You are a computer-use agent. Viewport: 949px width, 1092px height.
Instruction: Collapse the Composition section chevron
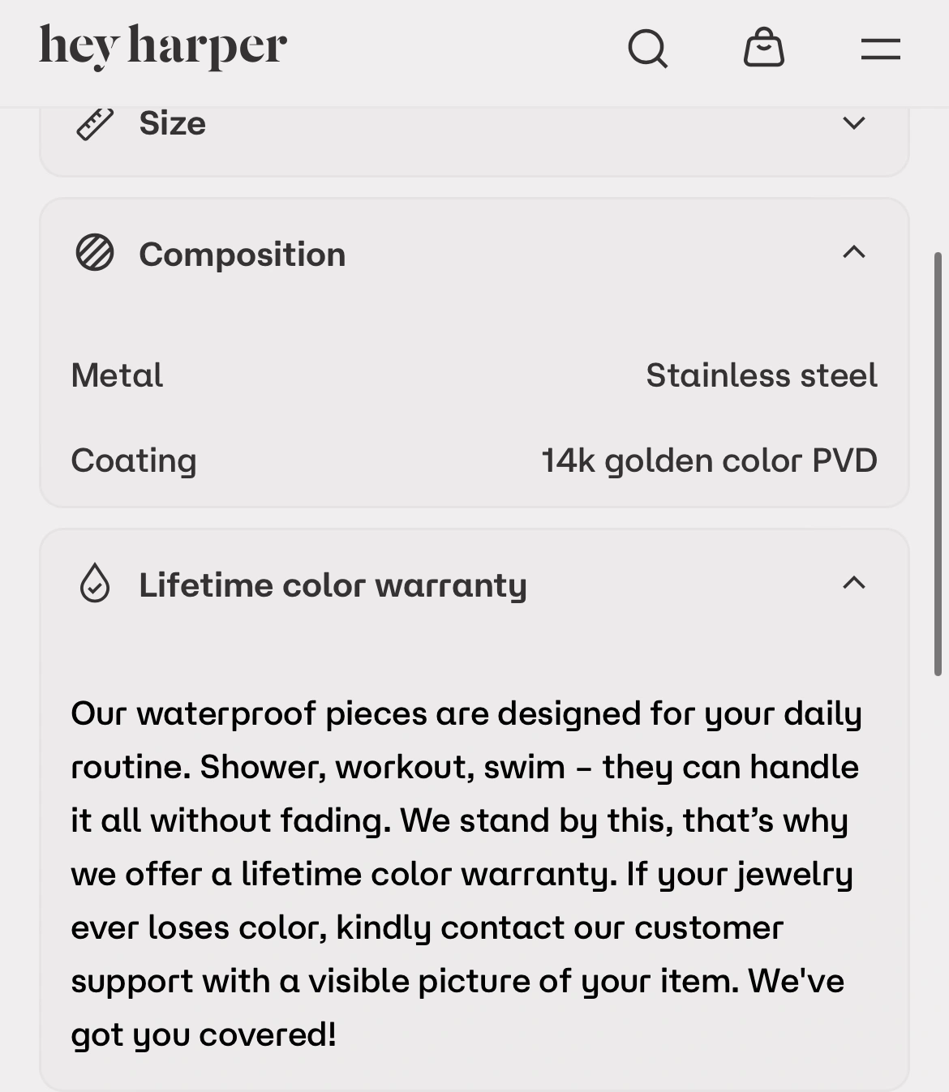pyautogui.click(x=853, y=253)
